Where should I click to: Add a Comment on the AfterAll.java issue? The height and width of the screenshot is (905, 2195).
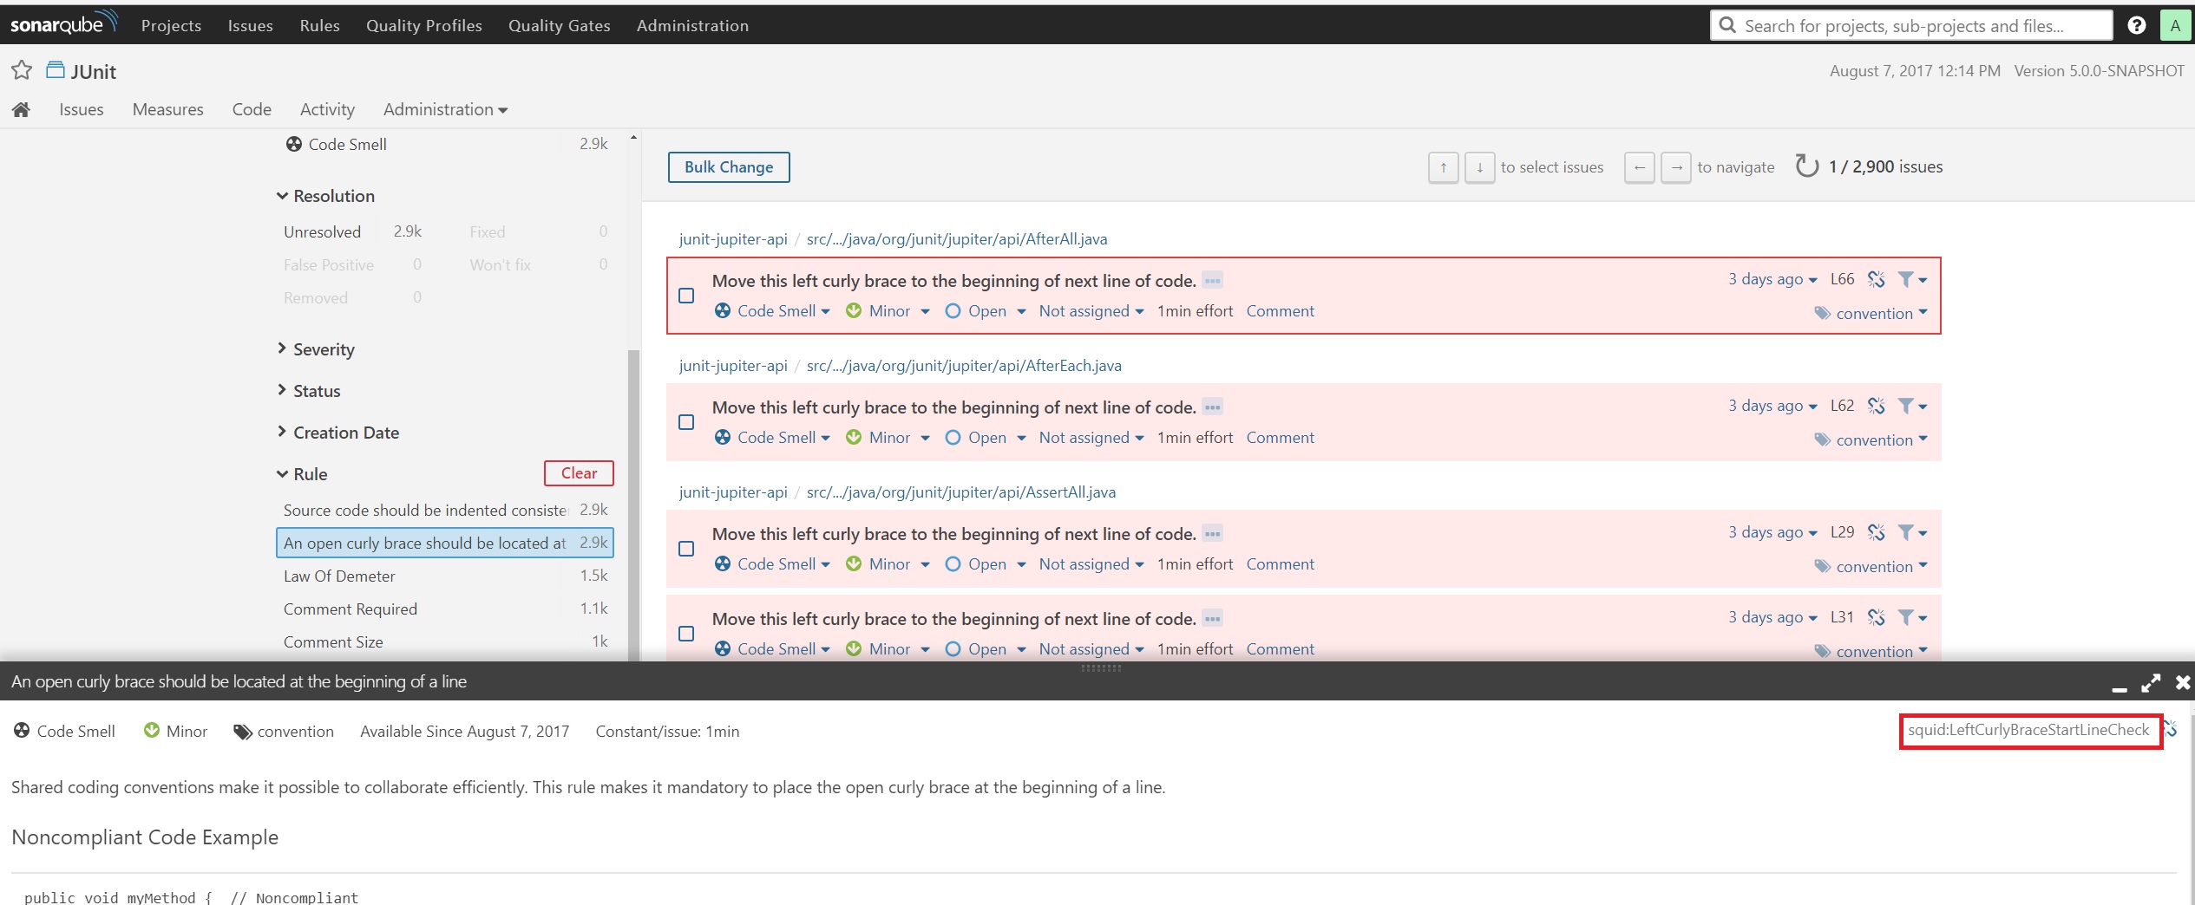[x=1280, y=310]
